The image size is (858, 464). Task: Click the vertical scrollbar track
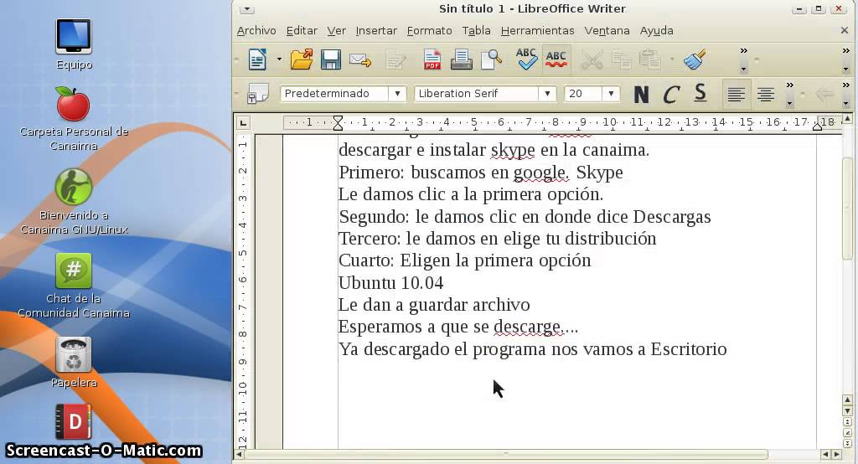click(x=847, y=257)
